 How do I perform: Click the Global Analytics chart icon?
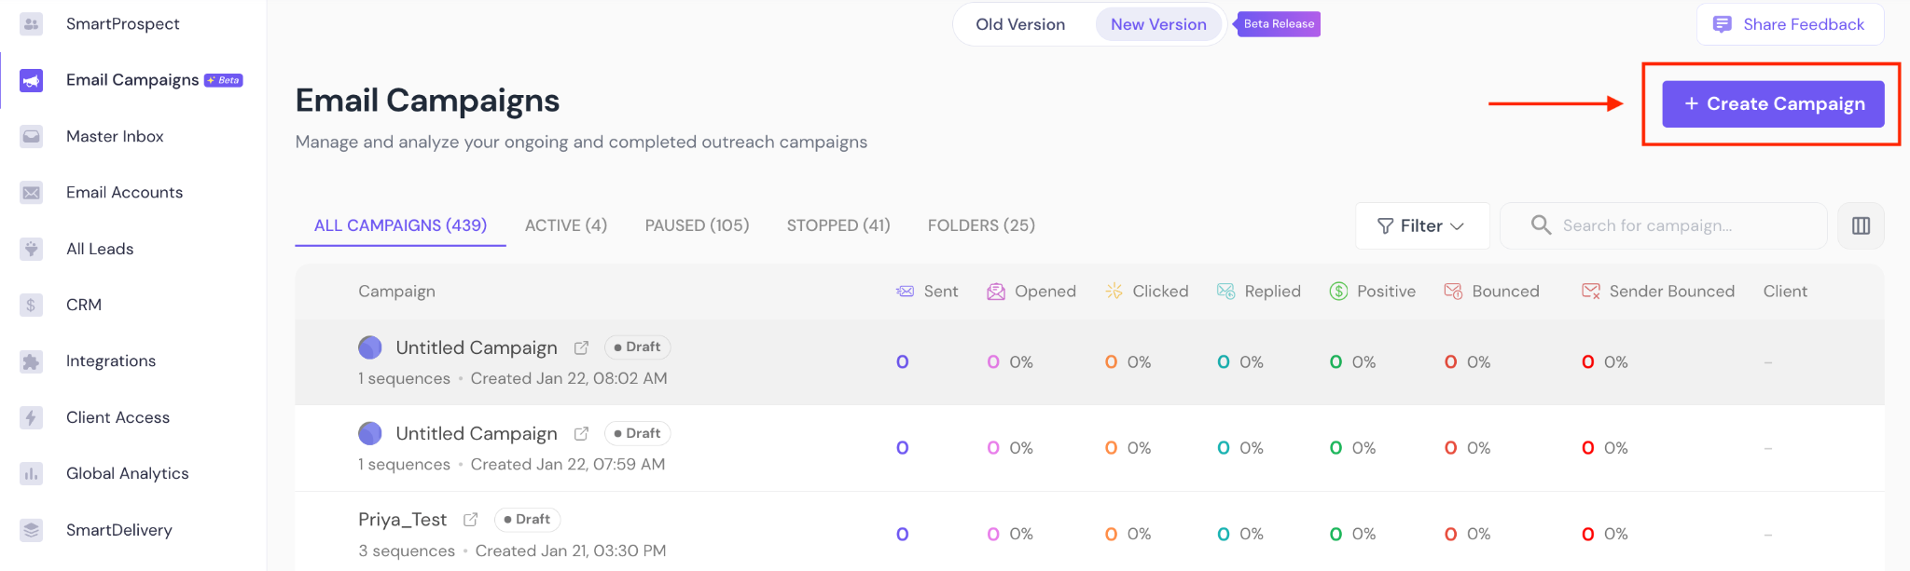click(32, 474)
